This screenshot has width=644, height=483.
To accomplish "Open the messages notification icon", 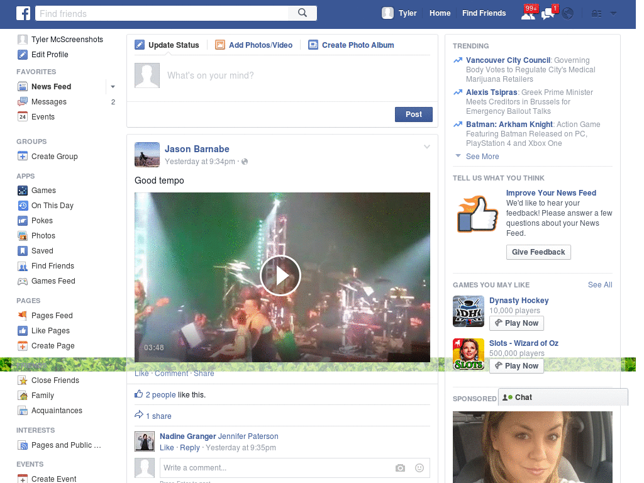I will pos(548,14).
